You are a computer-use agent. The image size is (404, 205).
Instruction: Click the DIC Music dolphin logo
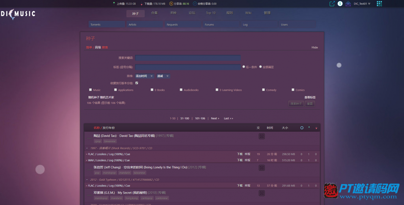click(x=18, y=14)
